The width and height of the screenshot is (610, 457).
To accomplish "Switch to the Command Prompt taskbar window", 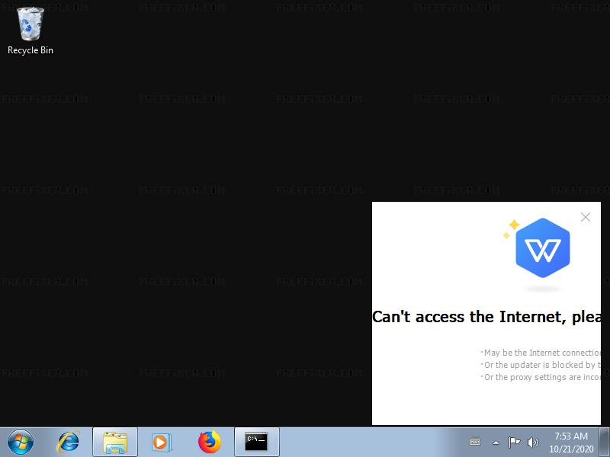I will click(257, 442).
